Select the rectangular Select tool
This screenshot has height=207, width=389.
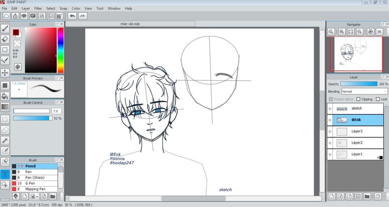coord(5,119)
